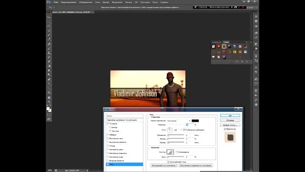Select the Crop tool
The image size is (305, 172).
click(x=49, y=35)
